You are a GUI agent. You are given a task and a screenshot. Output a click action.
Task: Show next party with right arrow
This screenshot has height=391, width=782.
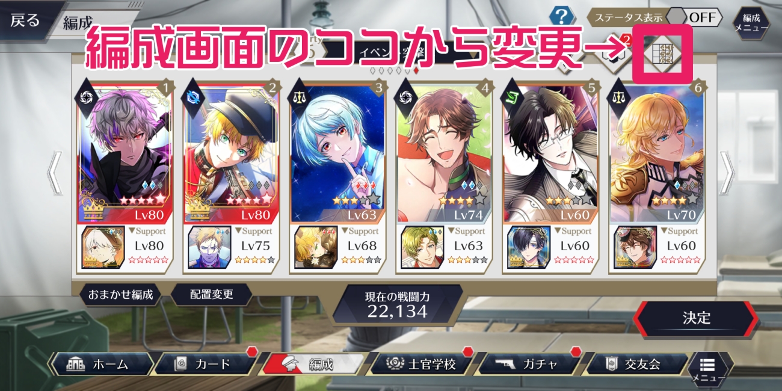727,173
